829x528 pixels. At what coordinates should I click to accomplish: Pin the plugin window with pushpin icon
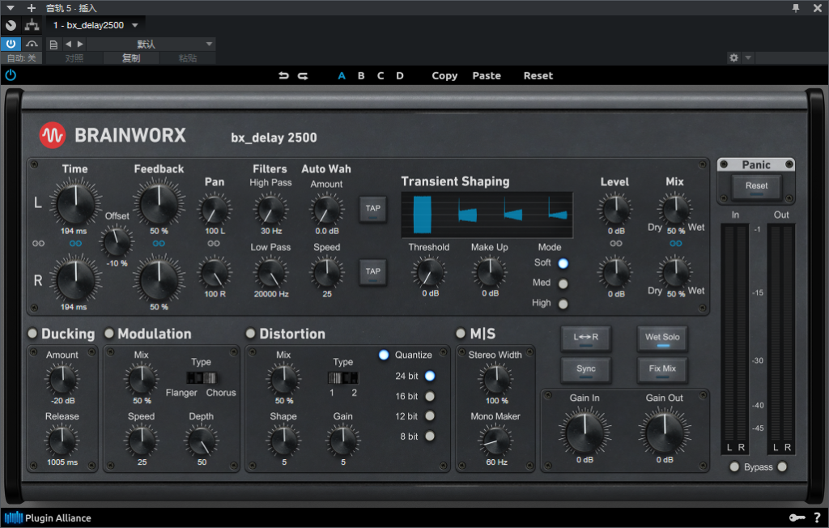796,8
